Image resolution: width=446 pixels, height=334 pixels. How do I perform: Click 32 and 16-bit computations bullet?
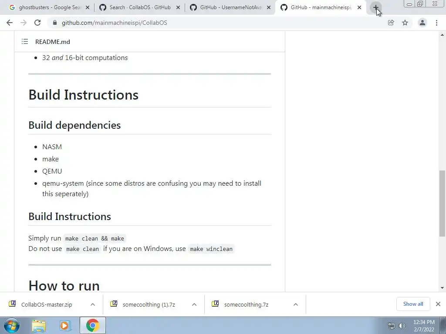pos(85,58)
